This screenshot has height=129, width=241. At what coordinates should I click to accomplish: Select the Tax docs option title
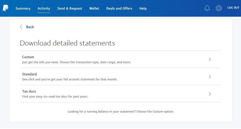29,91
